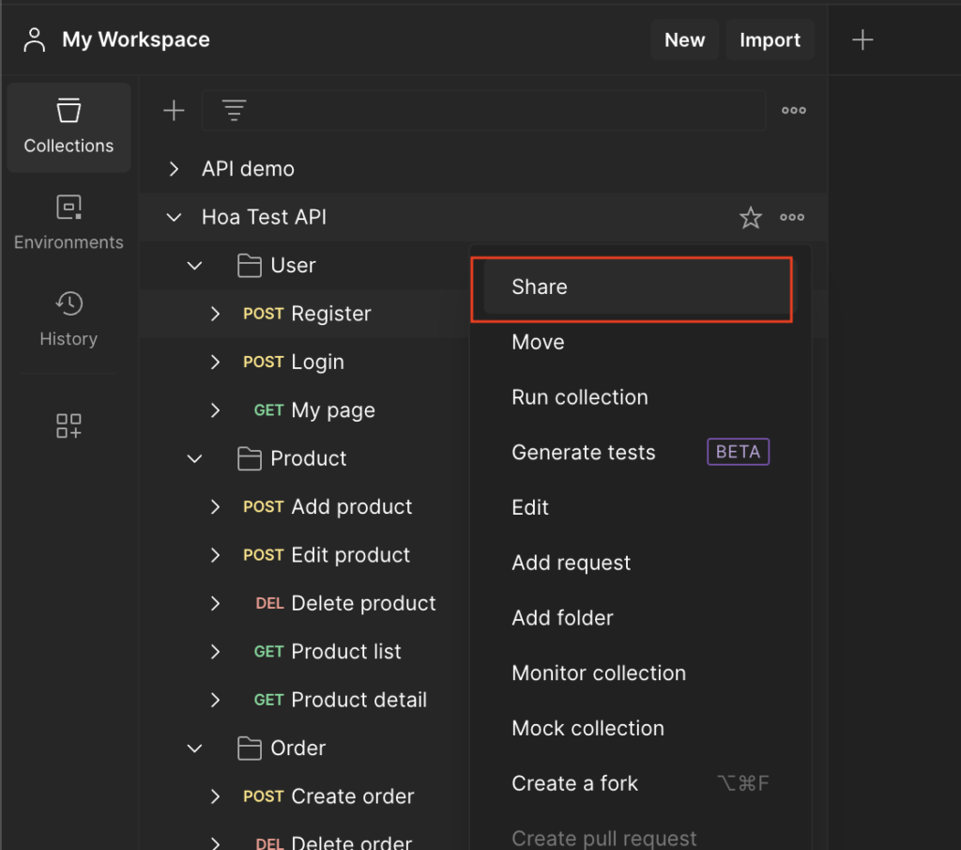Viewport: 961px width, 850px height.
Task: Collapse the Product folder
Action: [195, 458]
